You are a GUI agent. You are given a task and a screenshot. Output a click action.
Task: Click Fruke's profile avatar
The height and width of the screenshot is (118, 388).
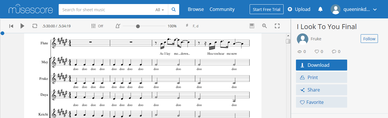pyautogui.click(x=303, y=39)
